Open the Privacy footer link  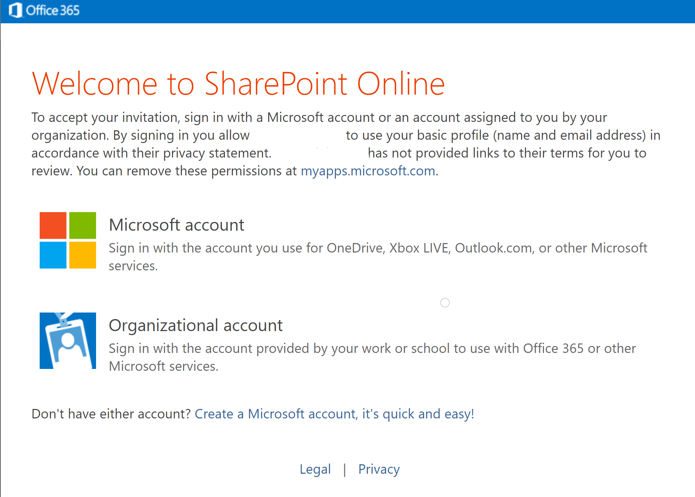click(379, 469)
